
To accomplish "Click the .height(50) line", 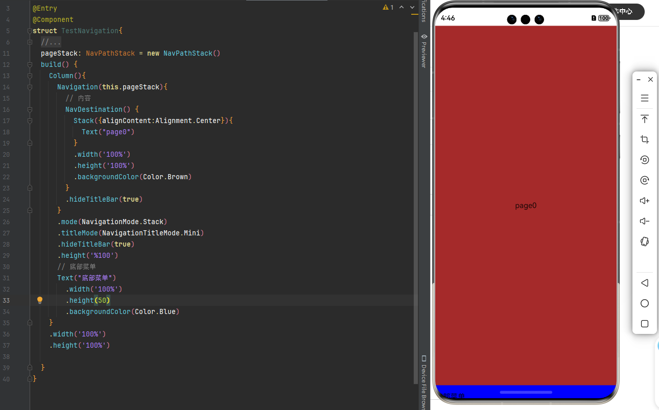I will 88,300.
